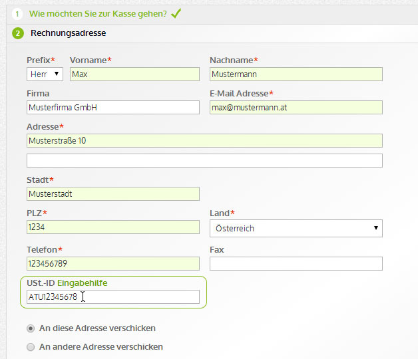The image size is (418, 359).
Task: Click the step 2 number badge
Action: point(18,33)
